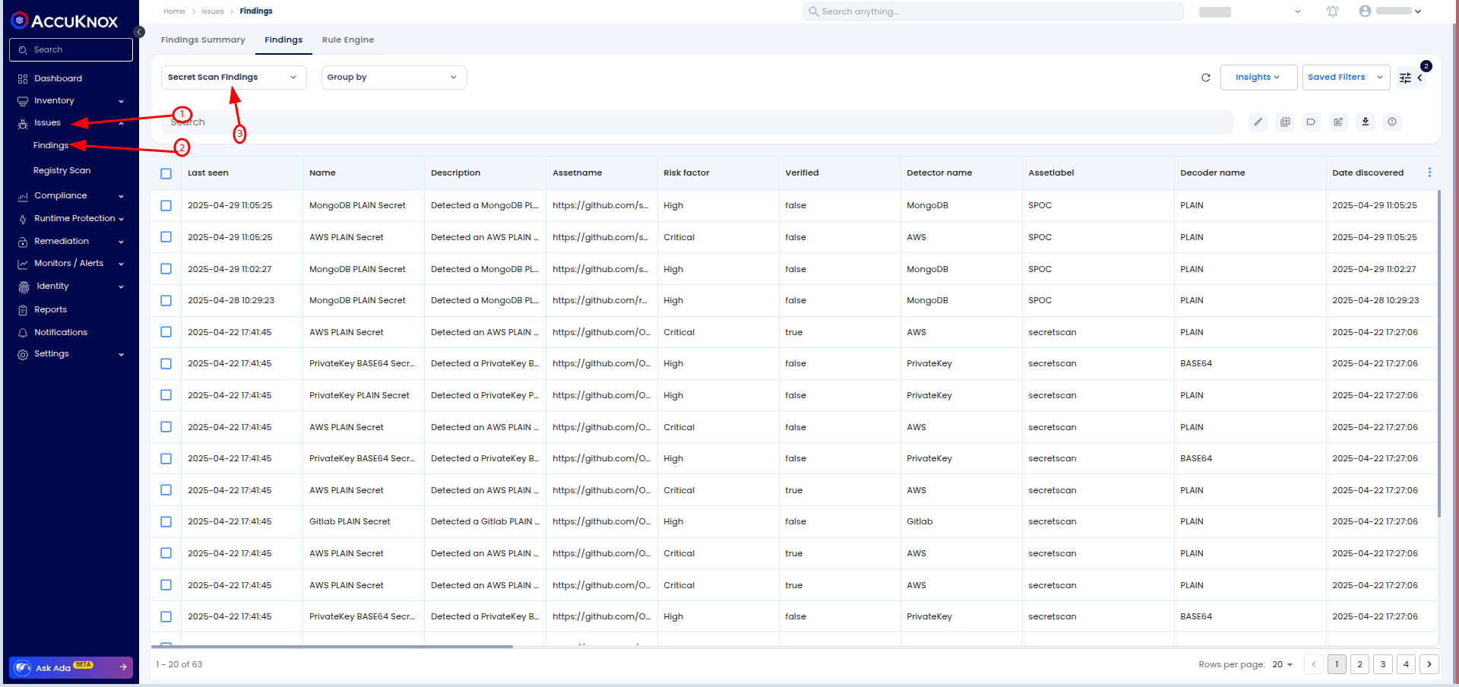Open the Insights dropdown
This screenshot has height=687, width=1459.
[1258, 78]
